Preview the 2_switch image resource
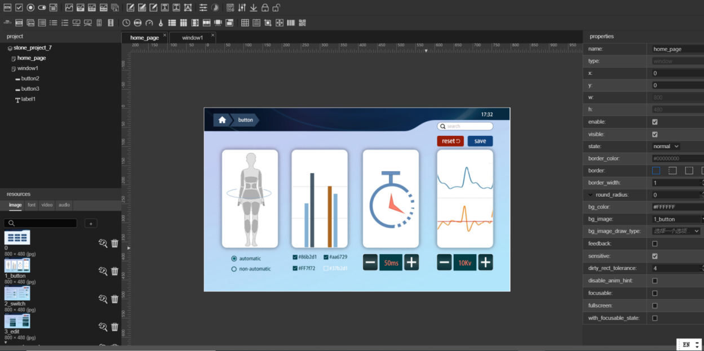 point(103,299)
